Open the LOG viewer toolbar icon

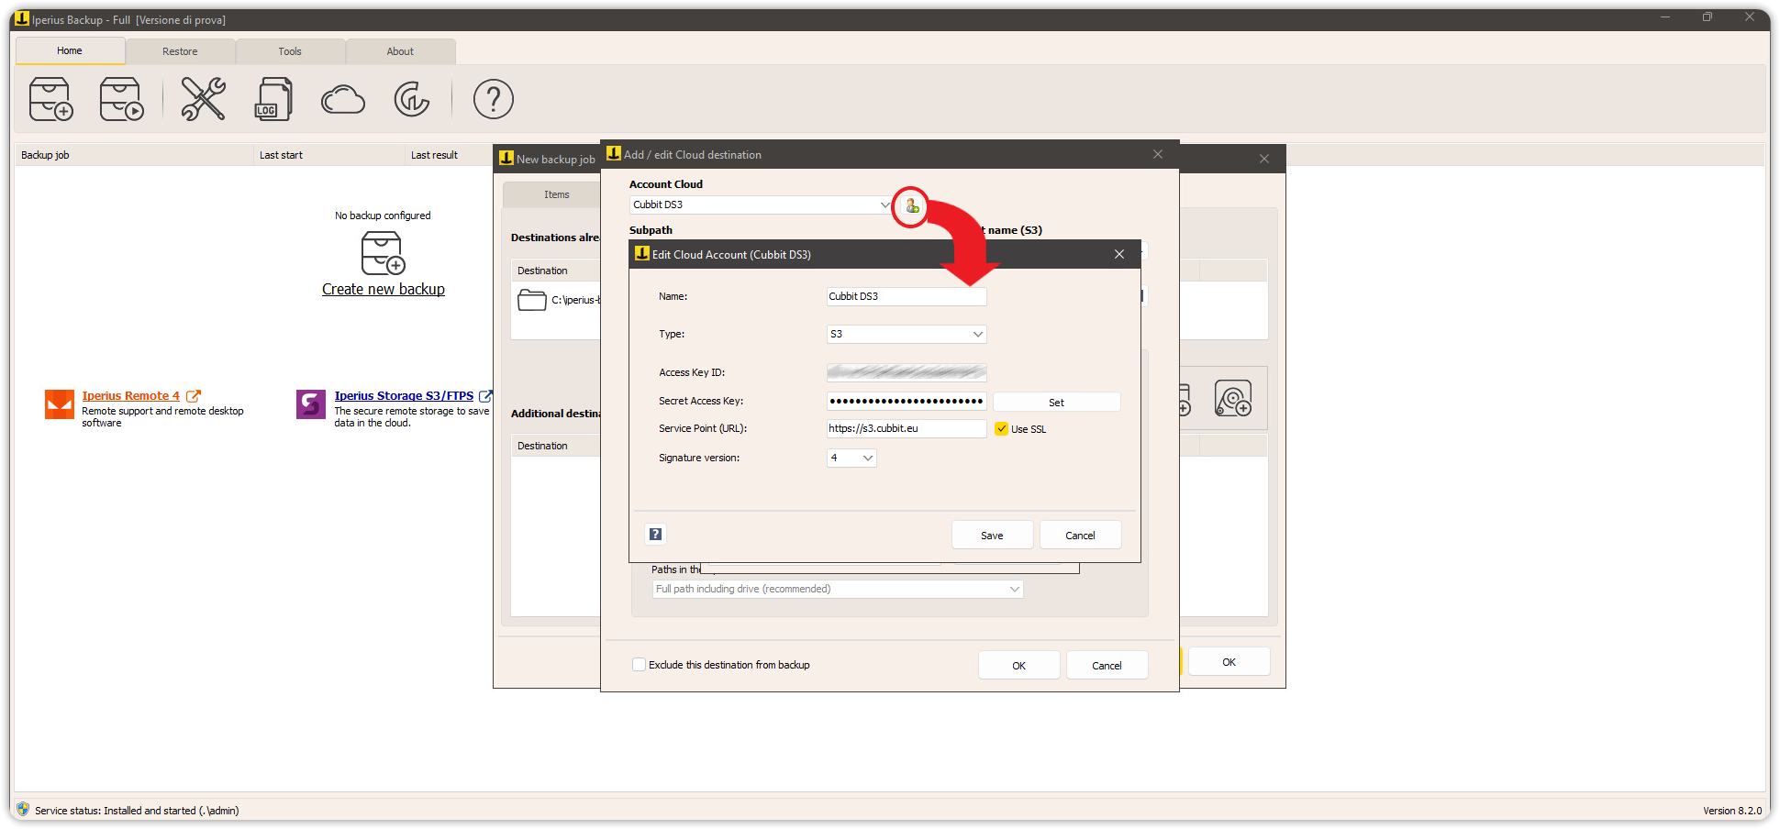[x=273, y=99]
